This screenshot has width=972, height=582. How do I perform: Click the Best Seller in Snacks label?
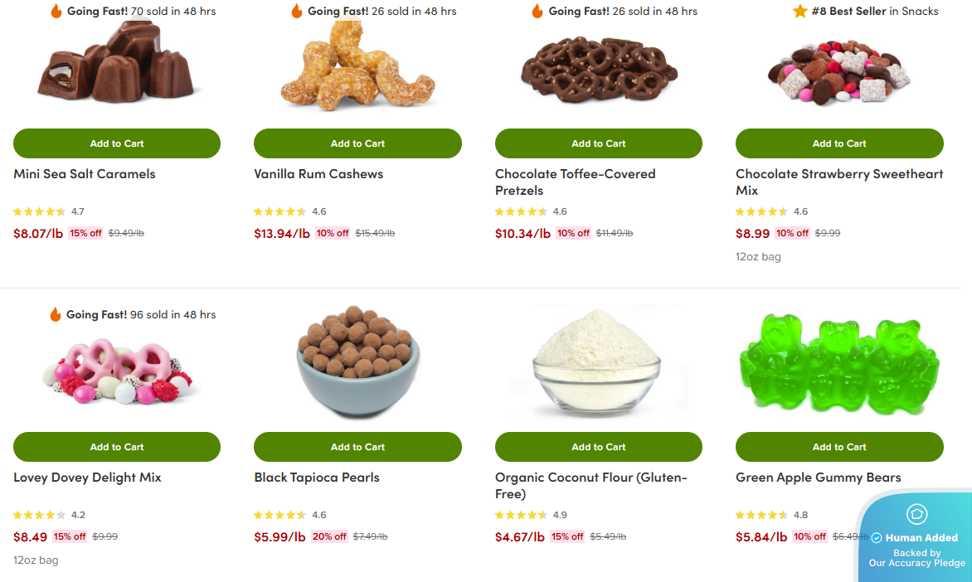875,11
